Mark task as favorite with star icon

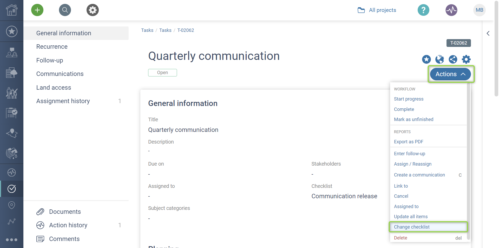click(x=426, y=59)
